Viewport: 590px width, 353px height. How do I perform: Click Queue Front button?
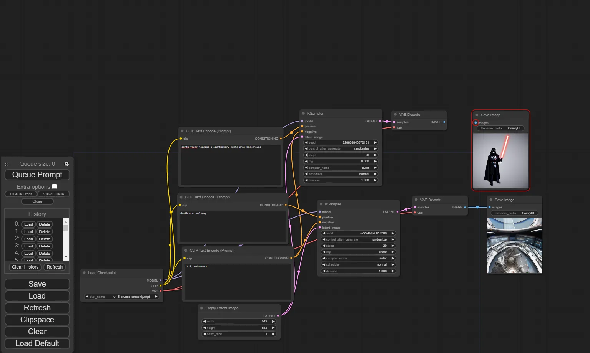21,194
